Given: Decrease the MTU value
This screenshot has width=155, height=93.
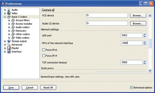Looking at the screenshot, I should coord(145,44).
